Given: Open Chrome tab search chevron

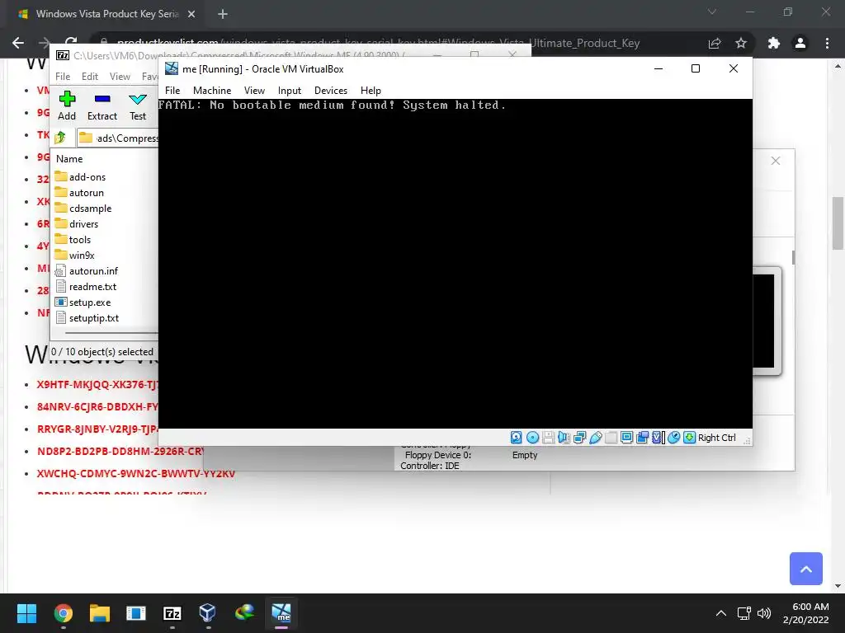Looking at the screenshot, I should (712, 12).
